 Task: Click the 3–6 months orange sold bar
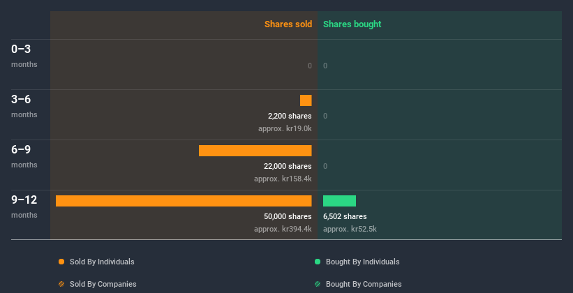pos(306,100)
